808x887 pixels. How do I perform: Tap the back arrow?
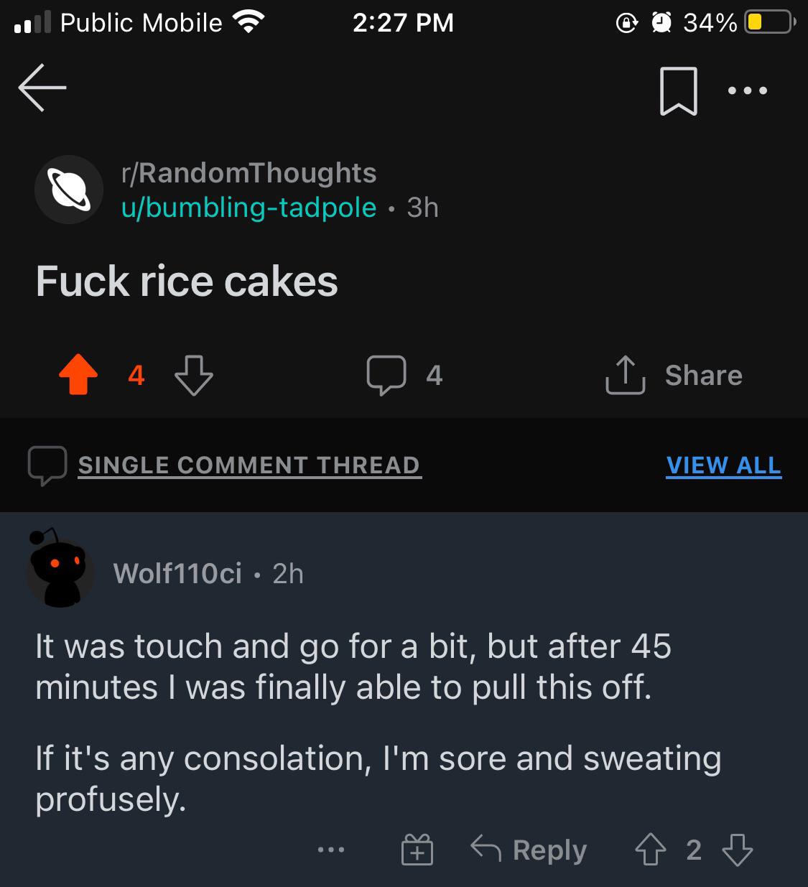42,88
